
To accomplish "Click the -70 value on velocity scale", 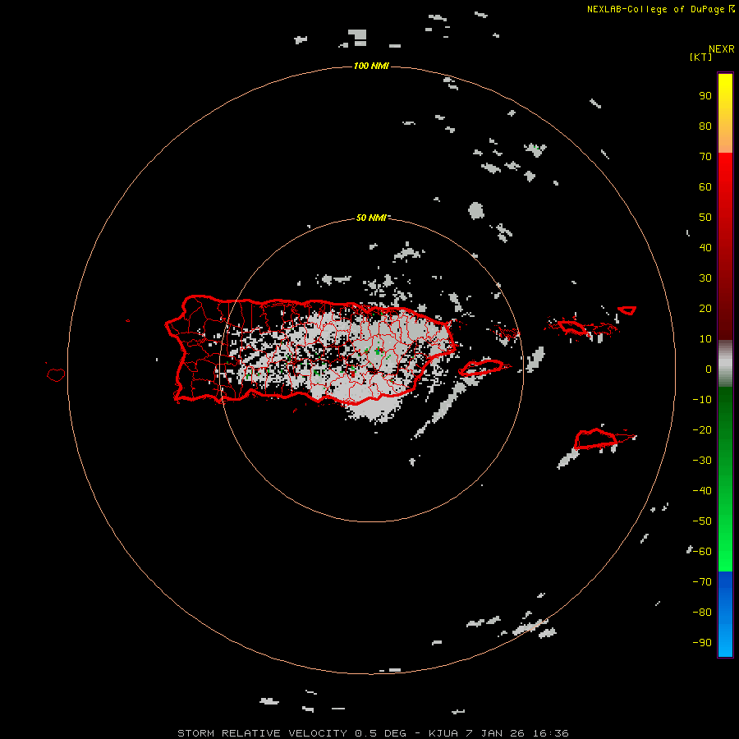I will (x=702, y=581).
